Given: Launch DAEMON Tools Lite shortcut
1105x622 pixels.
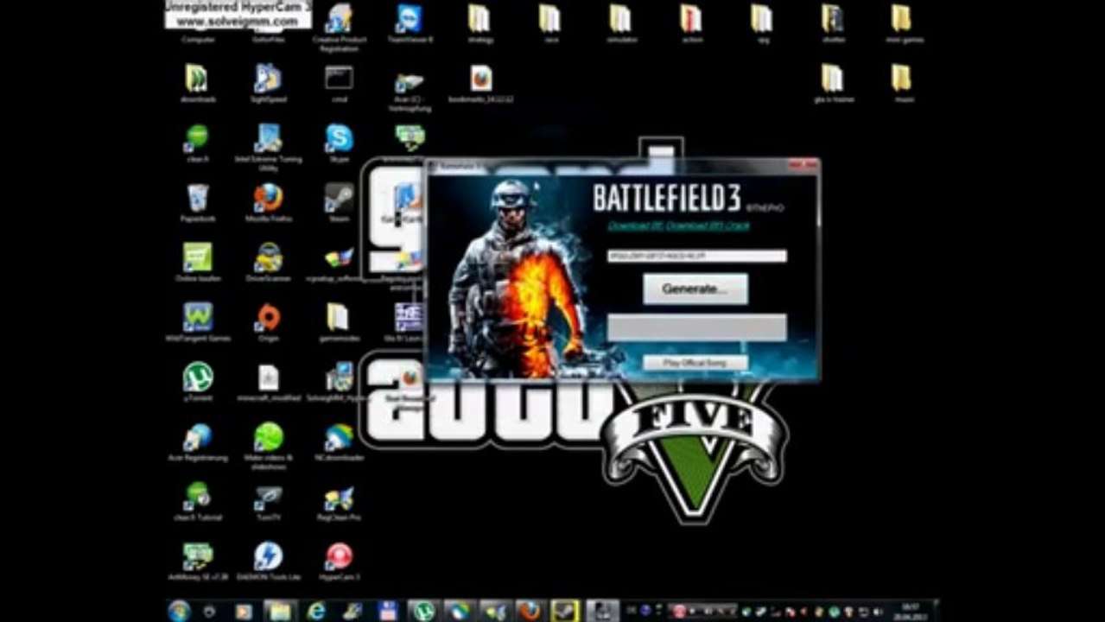Looking at the screenshot, I should pyautogui.click(x=268, y=562).
